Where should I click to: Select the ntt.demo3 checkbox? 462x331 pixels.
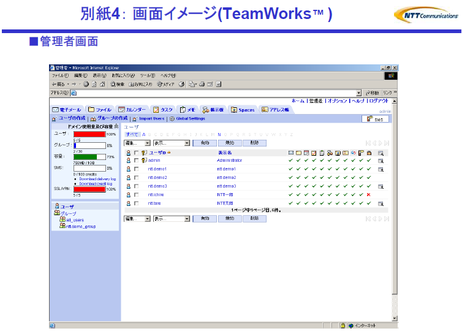coord(136,186)
